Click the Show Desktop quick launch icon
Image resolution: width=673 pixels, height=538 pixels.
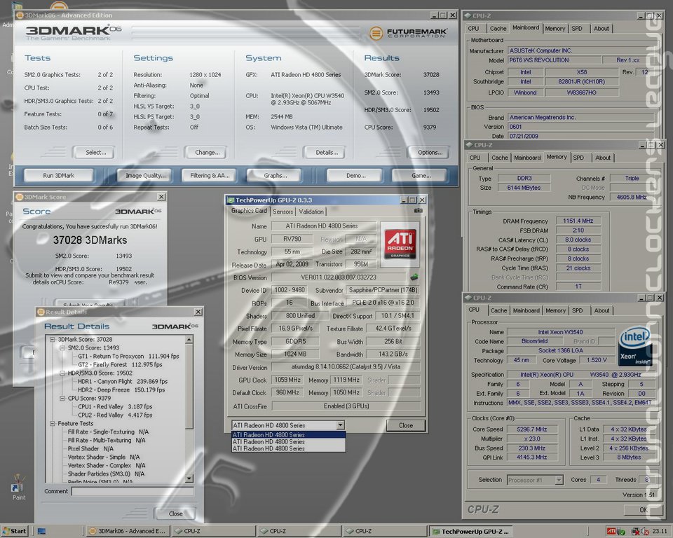pos(41,531)
